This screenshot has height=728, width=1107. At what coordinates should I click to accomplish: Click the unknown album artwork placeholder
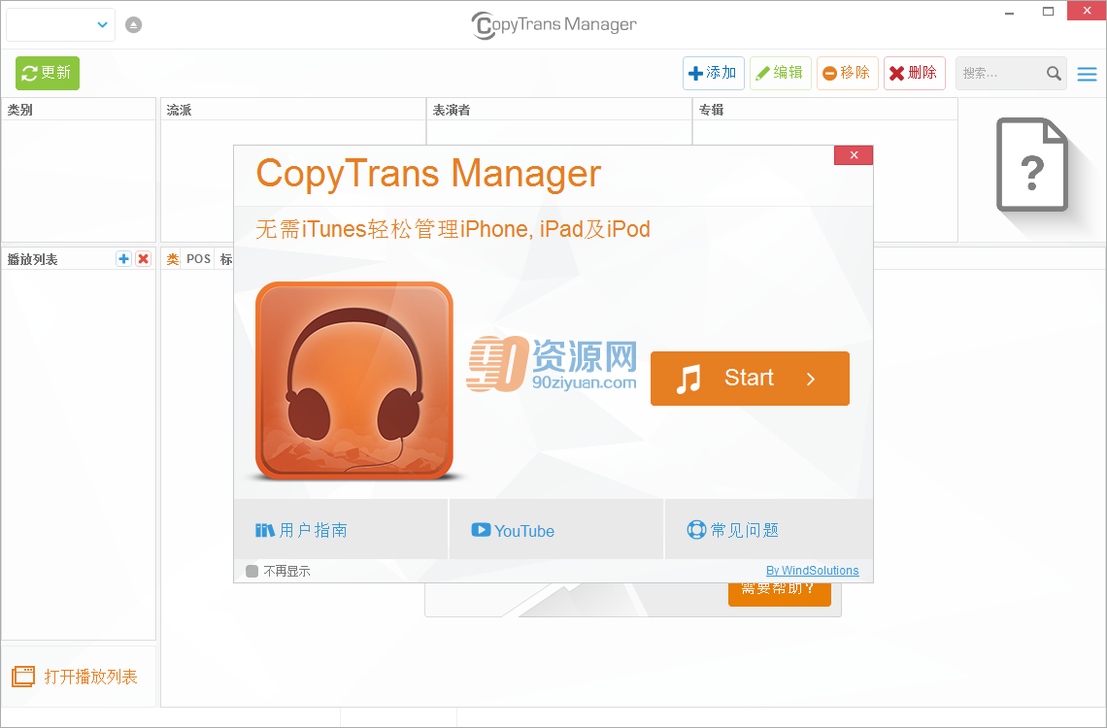point(1032,164)
